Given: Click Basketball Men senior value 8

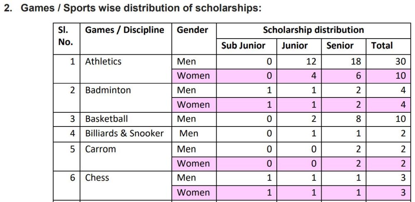Looking at the screenshot, I should pyautogui.click(x=358, y=119).
